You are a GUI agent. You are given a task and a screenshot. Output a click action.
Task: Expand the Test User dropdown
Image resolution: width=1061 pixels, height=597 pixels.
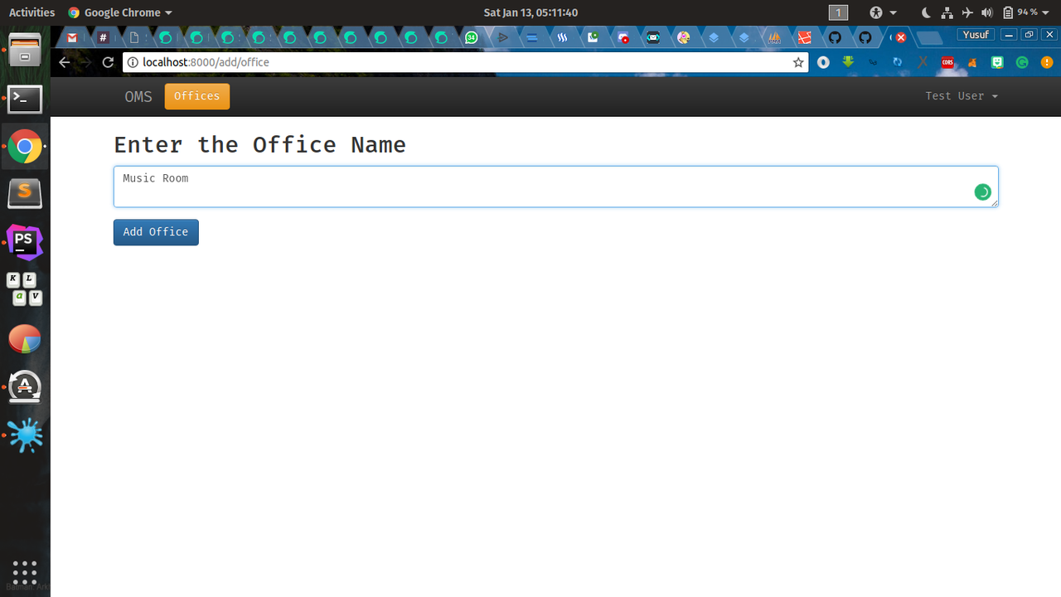click(x=962, y=96)
